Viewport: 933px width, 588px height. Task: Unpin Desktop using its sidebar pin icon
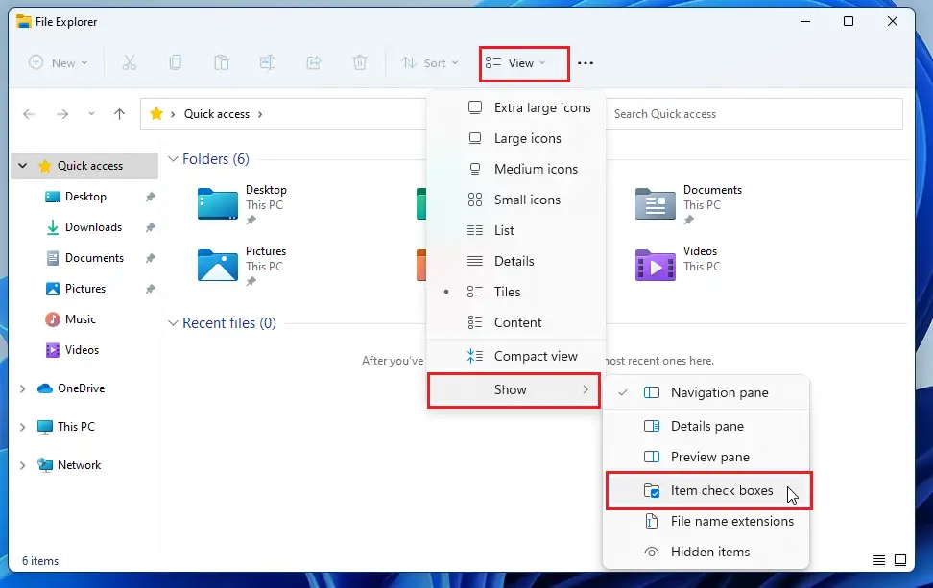151,197
